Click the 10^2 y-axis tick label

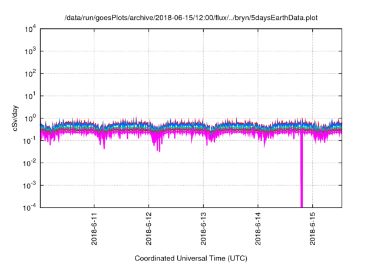tap(30, 74)
